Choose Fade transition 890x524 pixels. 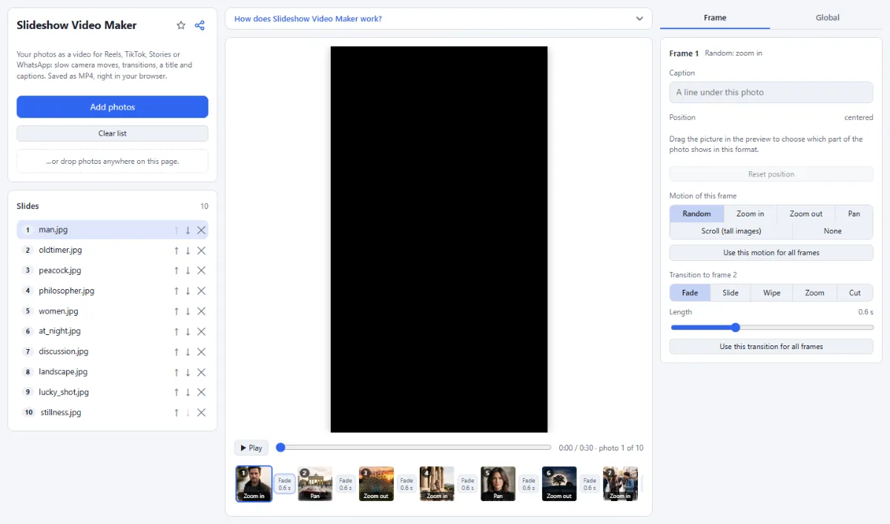point(690,293)
